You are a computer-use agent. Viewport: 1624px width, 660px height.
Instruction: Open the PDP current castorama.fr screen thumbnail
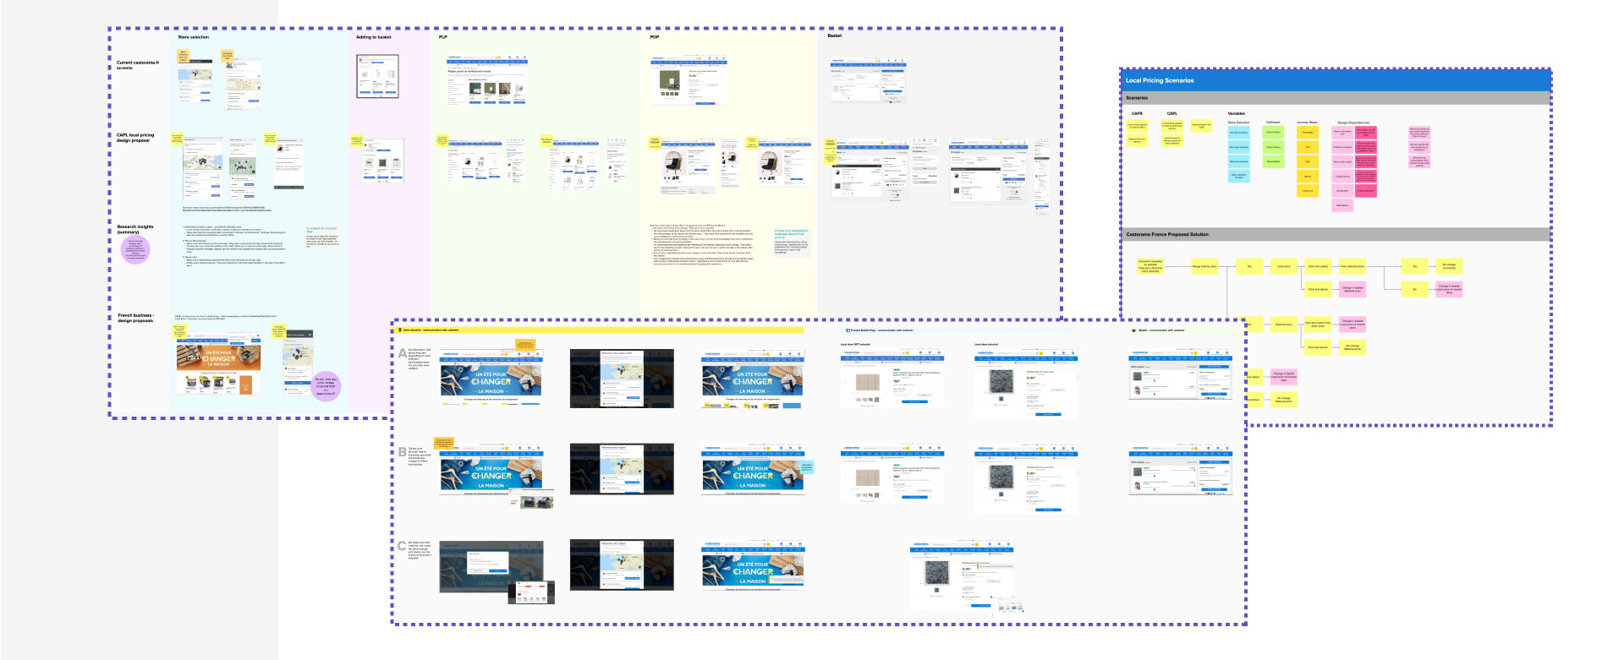click(x=689, y=81)
